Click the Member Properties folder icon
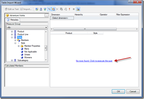 click(x=22, y=46)
